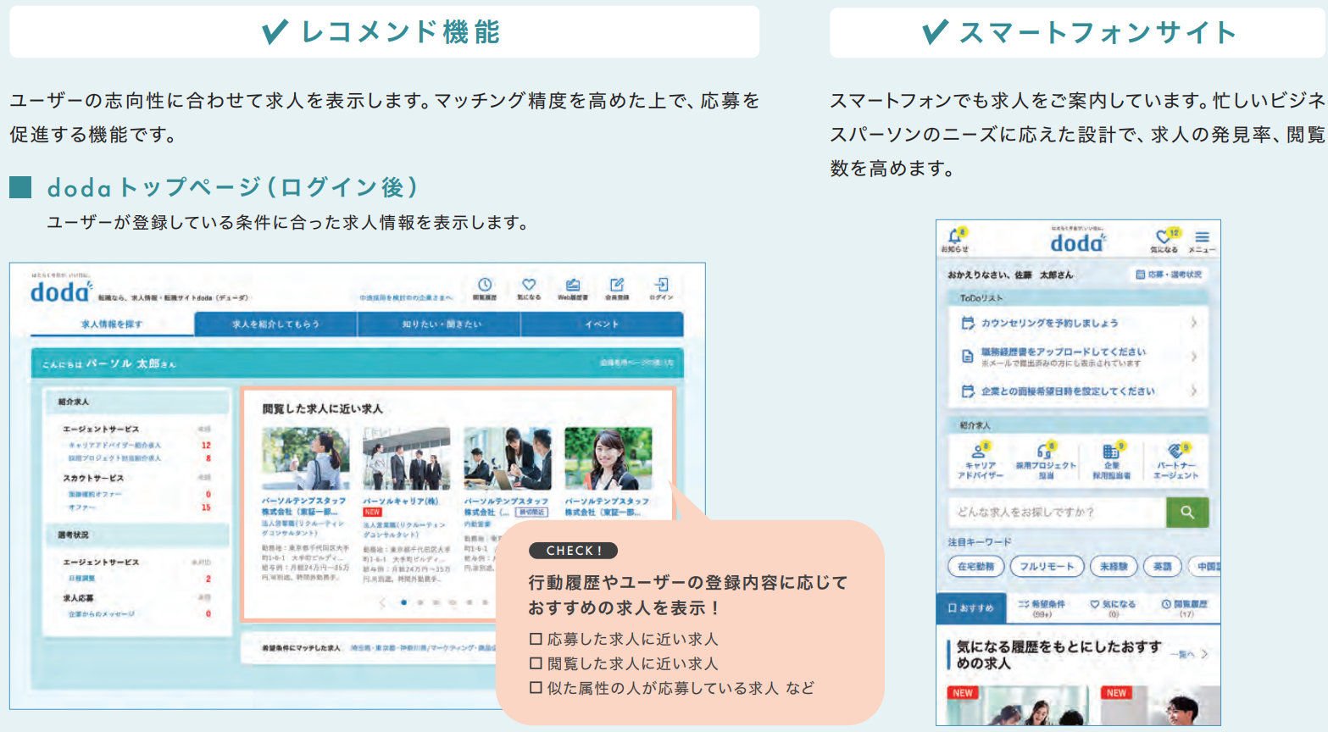
Task: Expand the 職務経歴書をアップロード item chevron
Action: (x=1193, y=357)
